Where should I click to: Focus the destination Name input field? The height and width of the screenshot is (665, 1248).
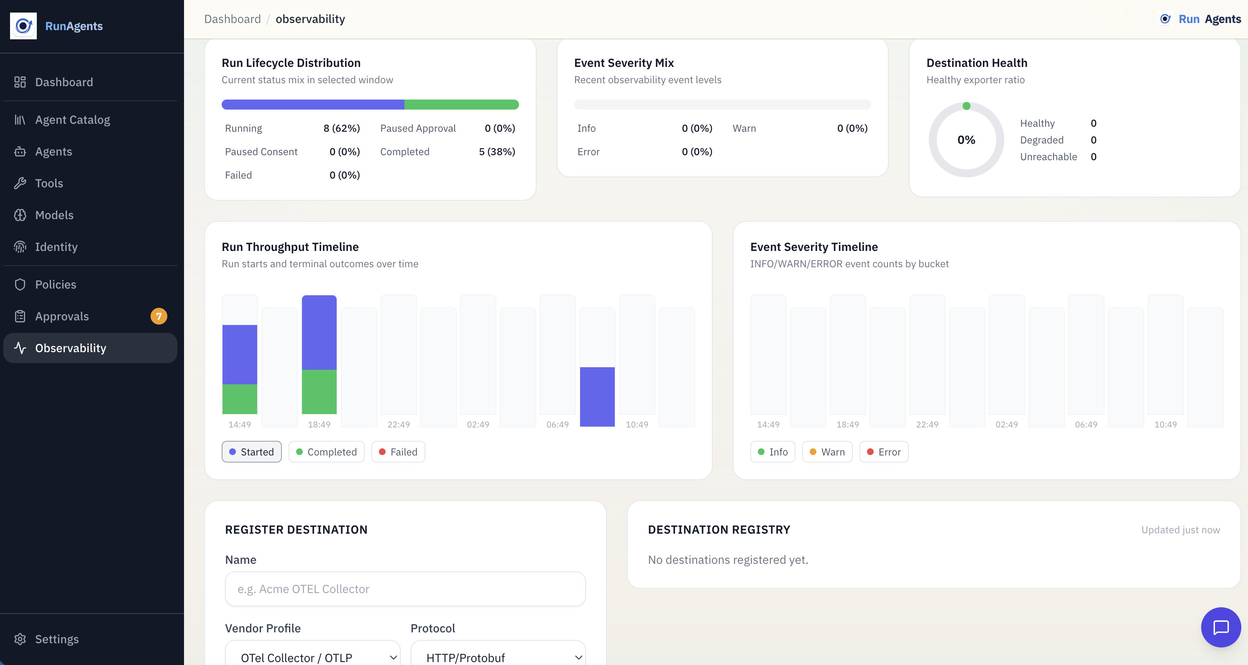pos(405,589)
